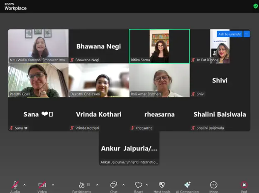Image resolution: width=259 pixels, height=193 pixels.
Task: Expand audio settings chevron next to Audio
Action: pos(24,185)
